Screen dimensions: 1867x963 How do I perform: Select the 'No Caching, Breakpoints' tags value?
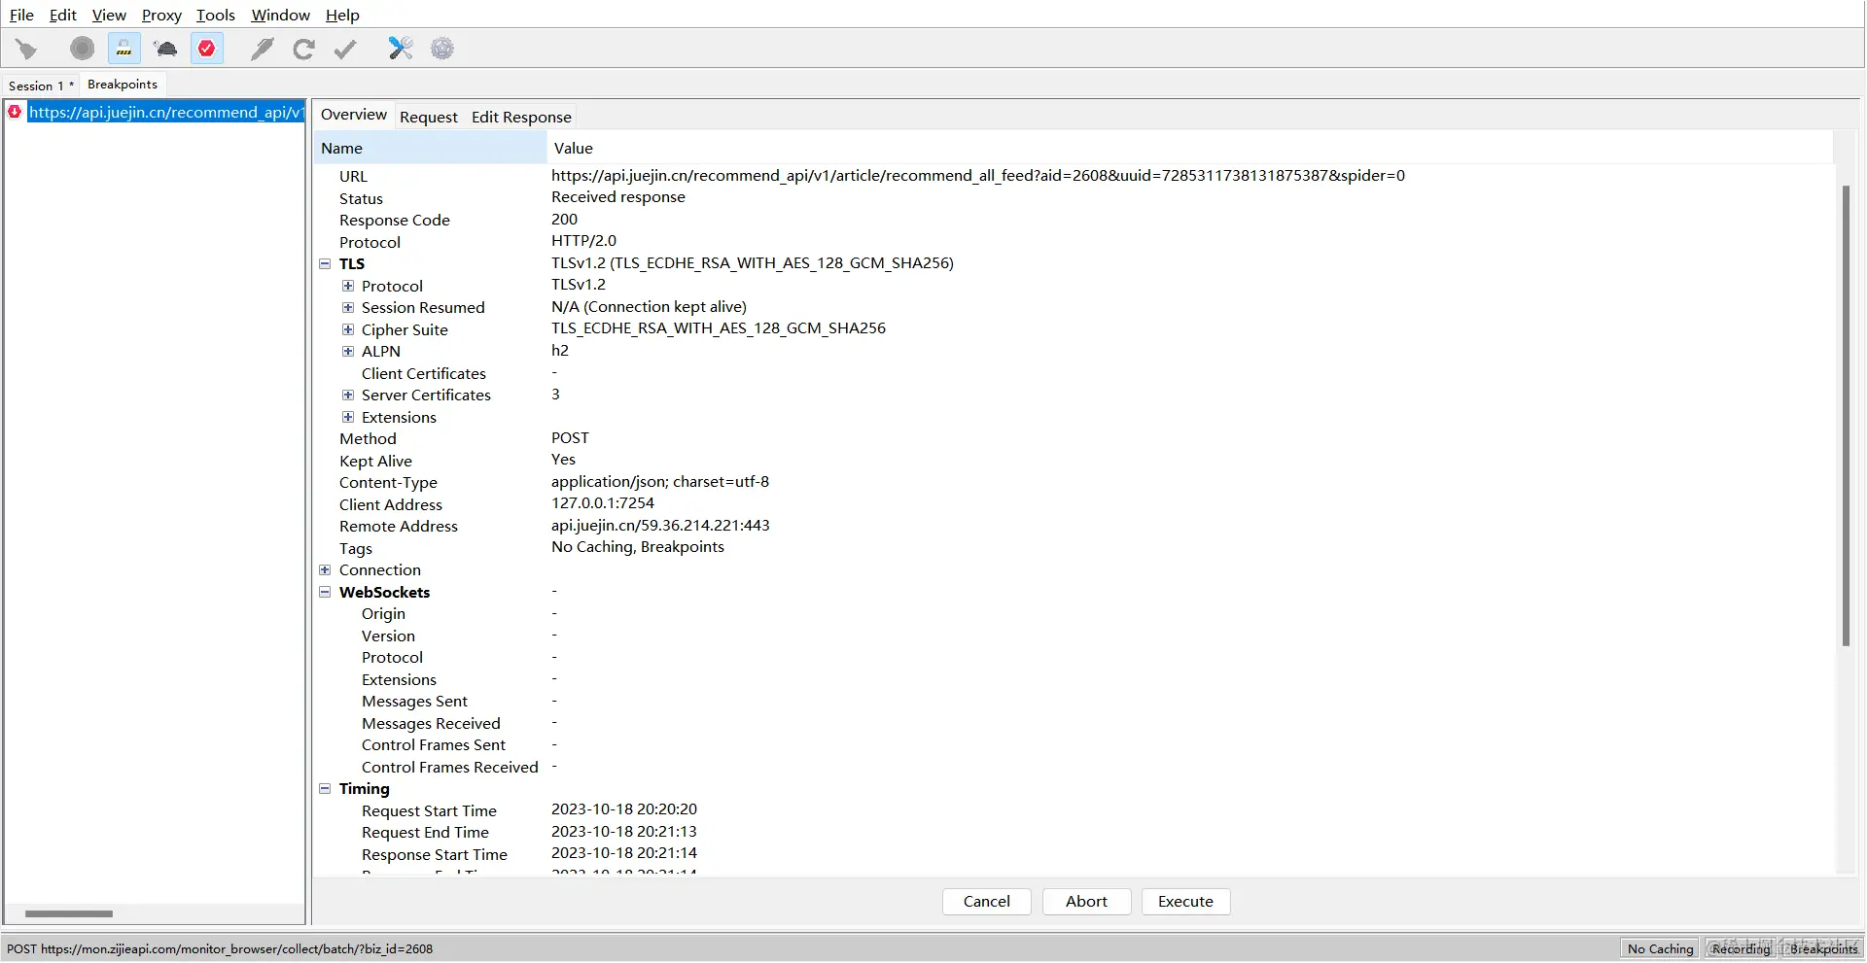click(638, 547)
